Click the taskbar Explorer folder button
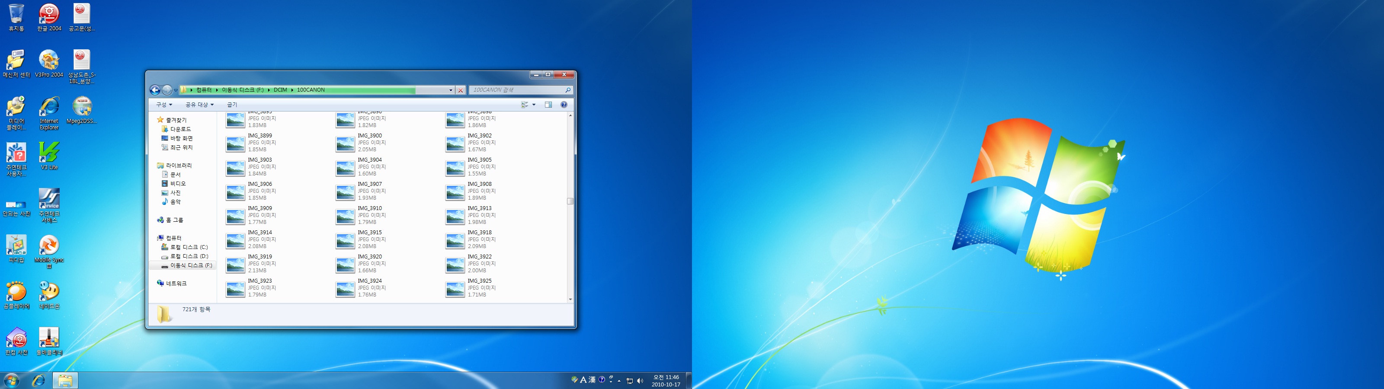The height and width of the screenshot is (389, 1384). click(65, 380)
